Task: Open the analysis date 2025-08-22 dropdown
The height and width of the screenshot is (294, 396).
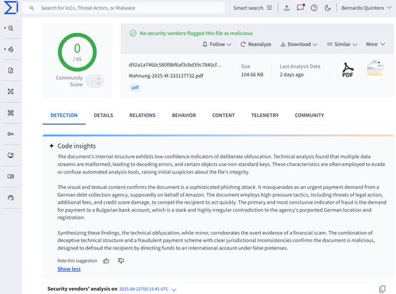Action: coord(148,289)
